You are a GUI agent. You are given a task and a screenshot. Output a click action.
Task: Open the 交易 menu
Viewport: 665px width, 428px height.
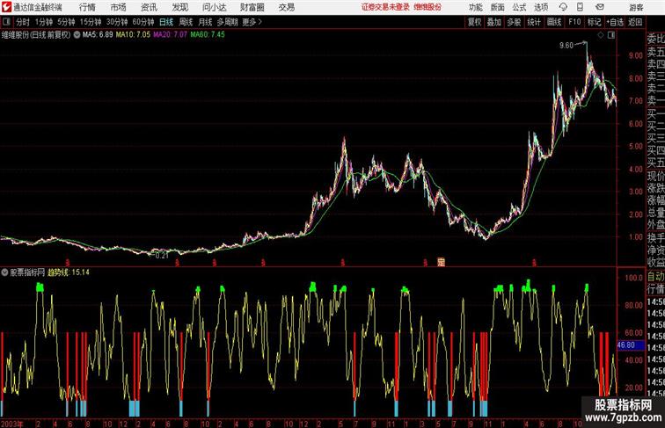(x=287, y=7)
